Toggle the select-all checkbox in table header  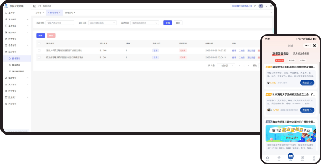39,44
